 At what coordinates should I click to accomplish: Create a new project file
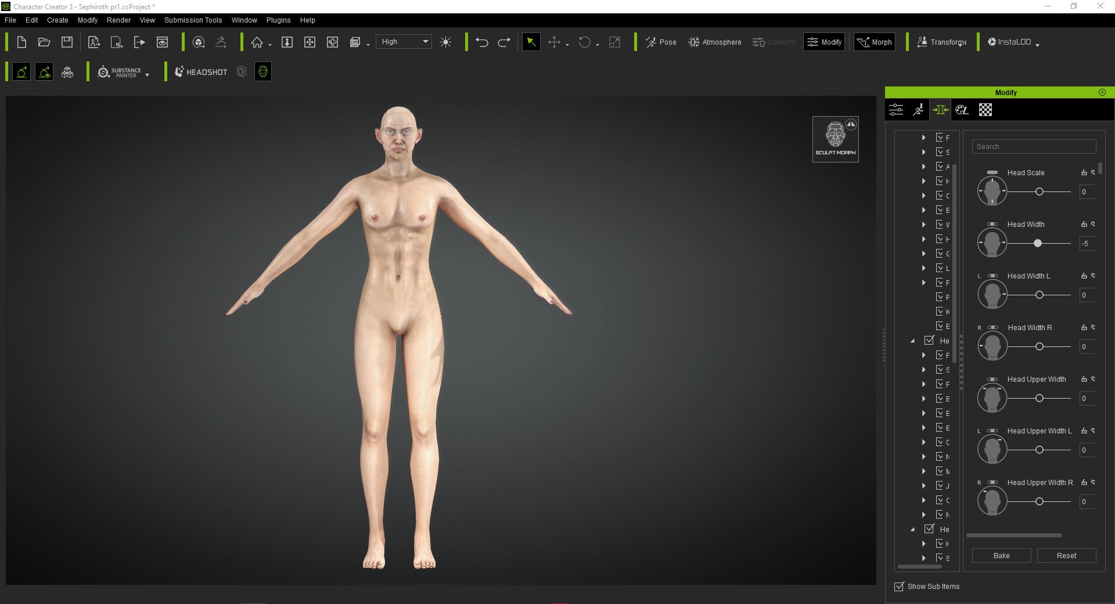point(21,42)
